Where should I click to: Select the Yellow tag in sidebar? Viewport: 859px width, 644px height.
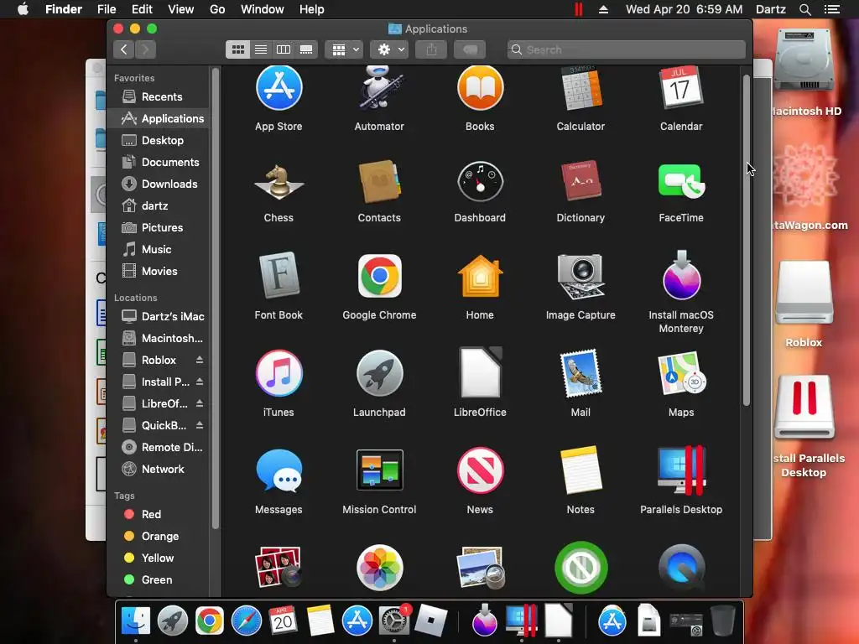point(159,558)
